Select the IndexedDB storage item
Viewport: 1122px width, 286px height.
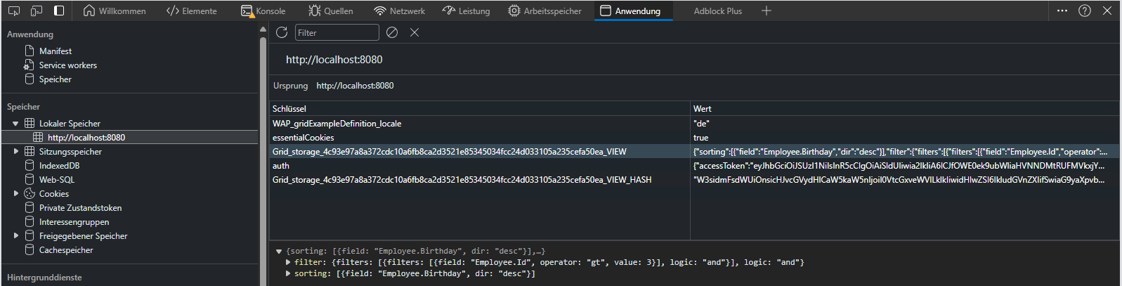tap(59, 165)
